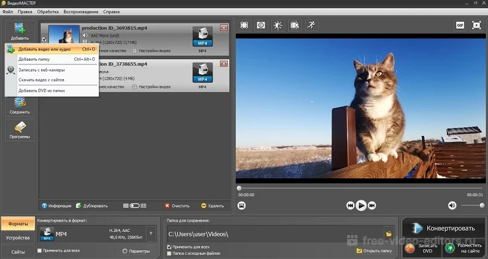The width and height of the screenshot is (488, 259).
Task: Enable the Папка с исходным файлом checkbox
Action: tap(169, 253)
